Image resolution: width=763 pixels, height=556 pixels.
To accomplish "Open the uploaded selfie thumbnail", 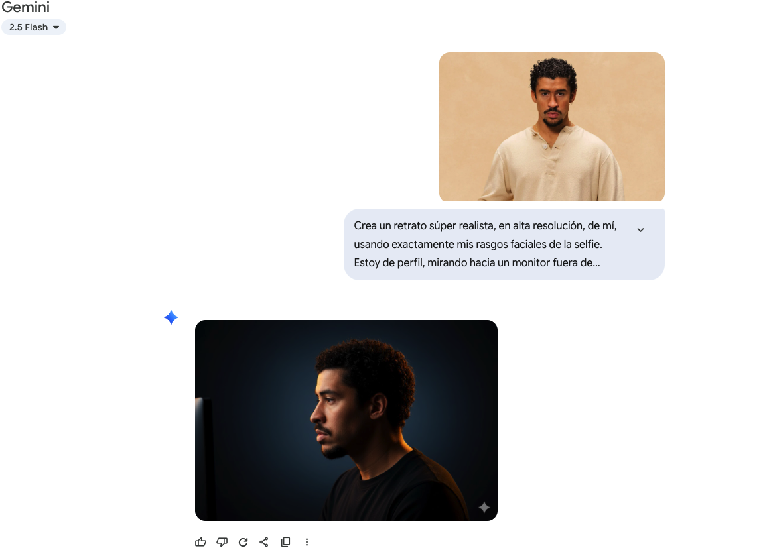I will click(x=551, y=127).
